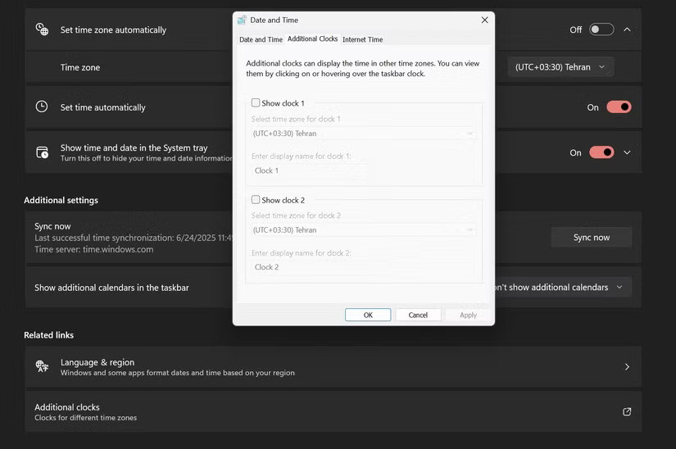This screenshot has width=676, height=449.
Task: Click the calendar icon for System tray setting
Action: pos(42,152)
